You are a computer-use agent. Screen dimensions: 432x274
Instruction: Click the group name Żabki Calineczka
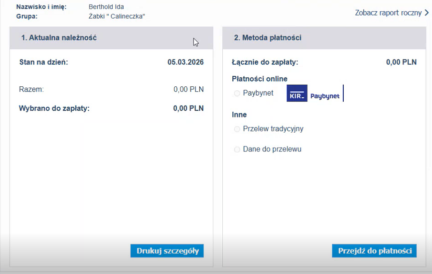click(x=116, y=17)
